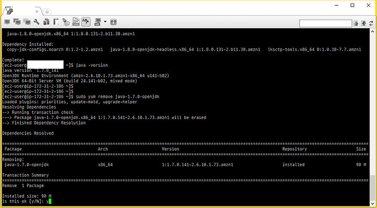Click the 'Dependency Installed:' line
Screen dimensions: 377x208
[28, 44]
